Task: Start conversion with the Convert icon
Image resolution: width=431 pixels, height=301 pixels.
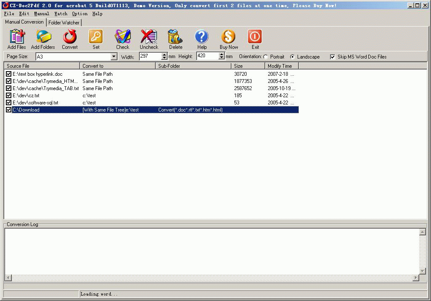Action: [69, 37]
